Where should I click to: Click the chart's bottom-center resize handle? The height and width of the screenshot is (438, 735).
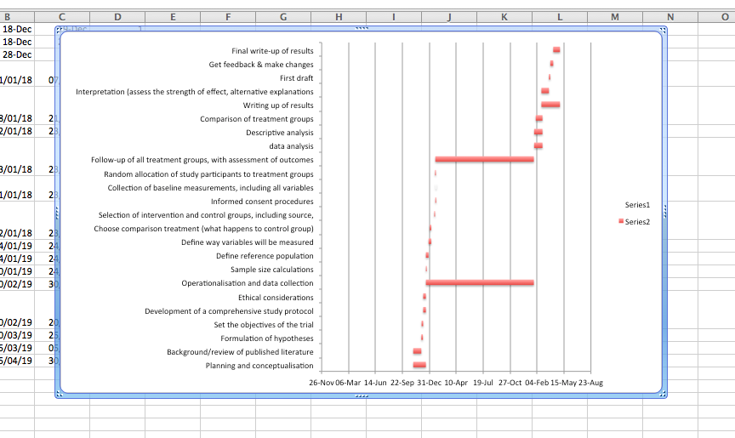(x=362, y=395)
